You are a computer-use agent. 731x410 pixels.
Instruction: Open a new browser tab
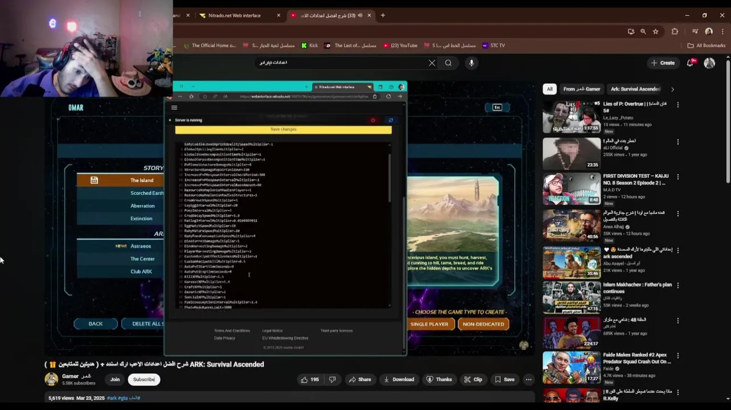click(x=383, y=15)
